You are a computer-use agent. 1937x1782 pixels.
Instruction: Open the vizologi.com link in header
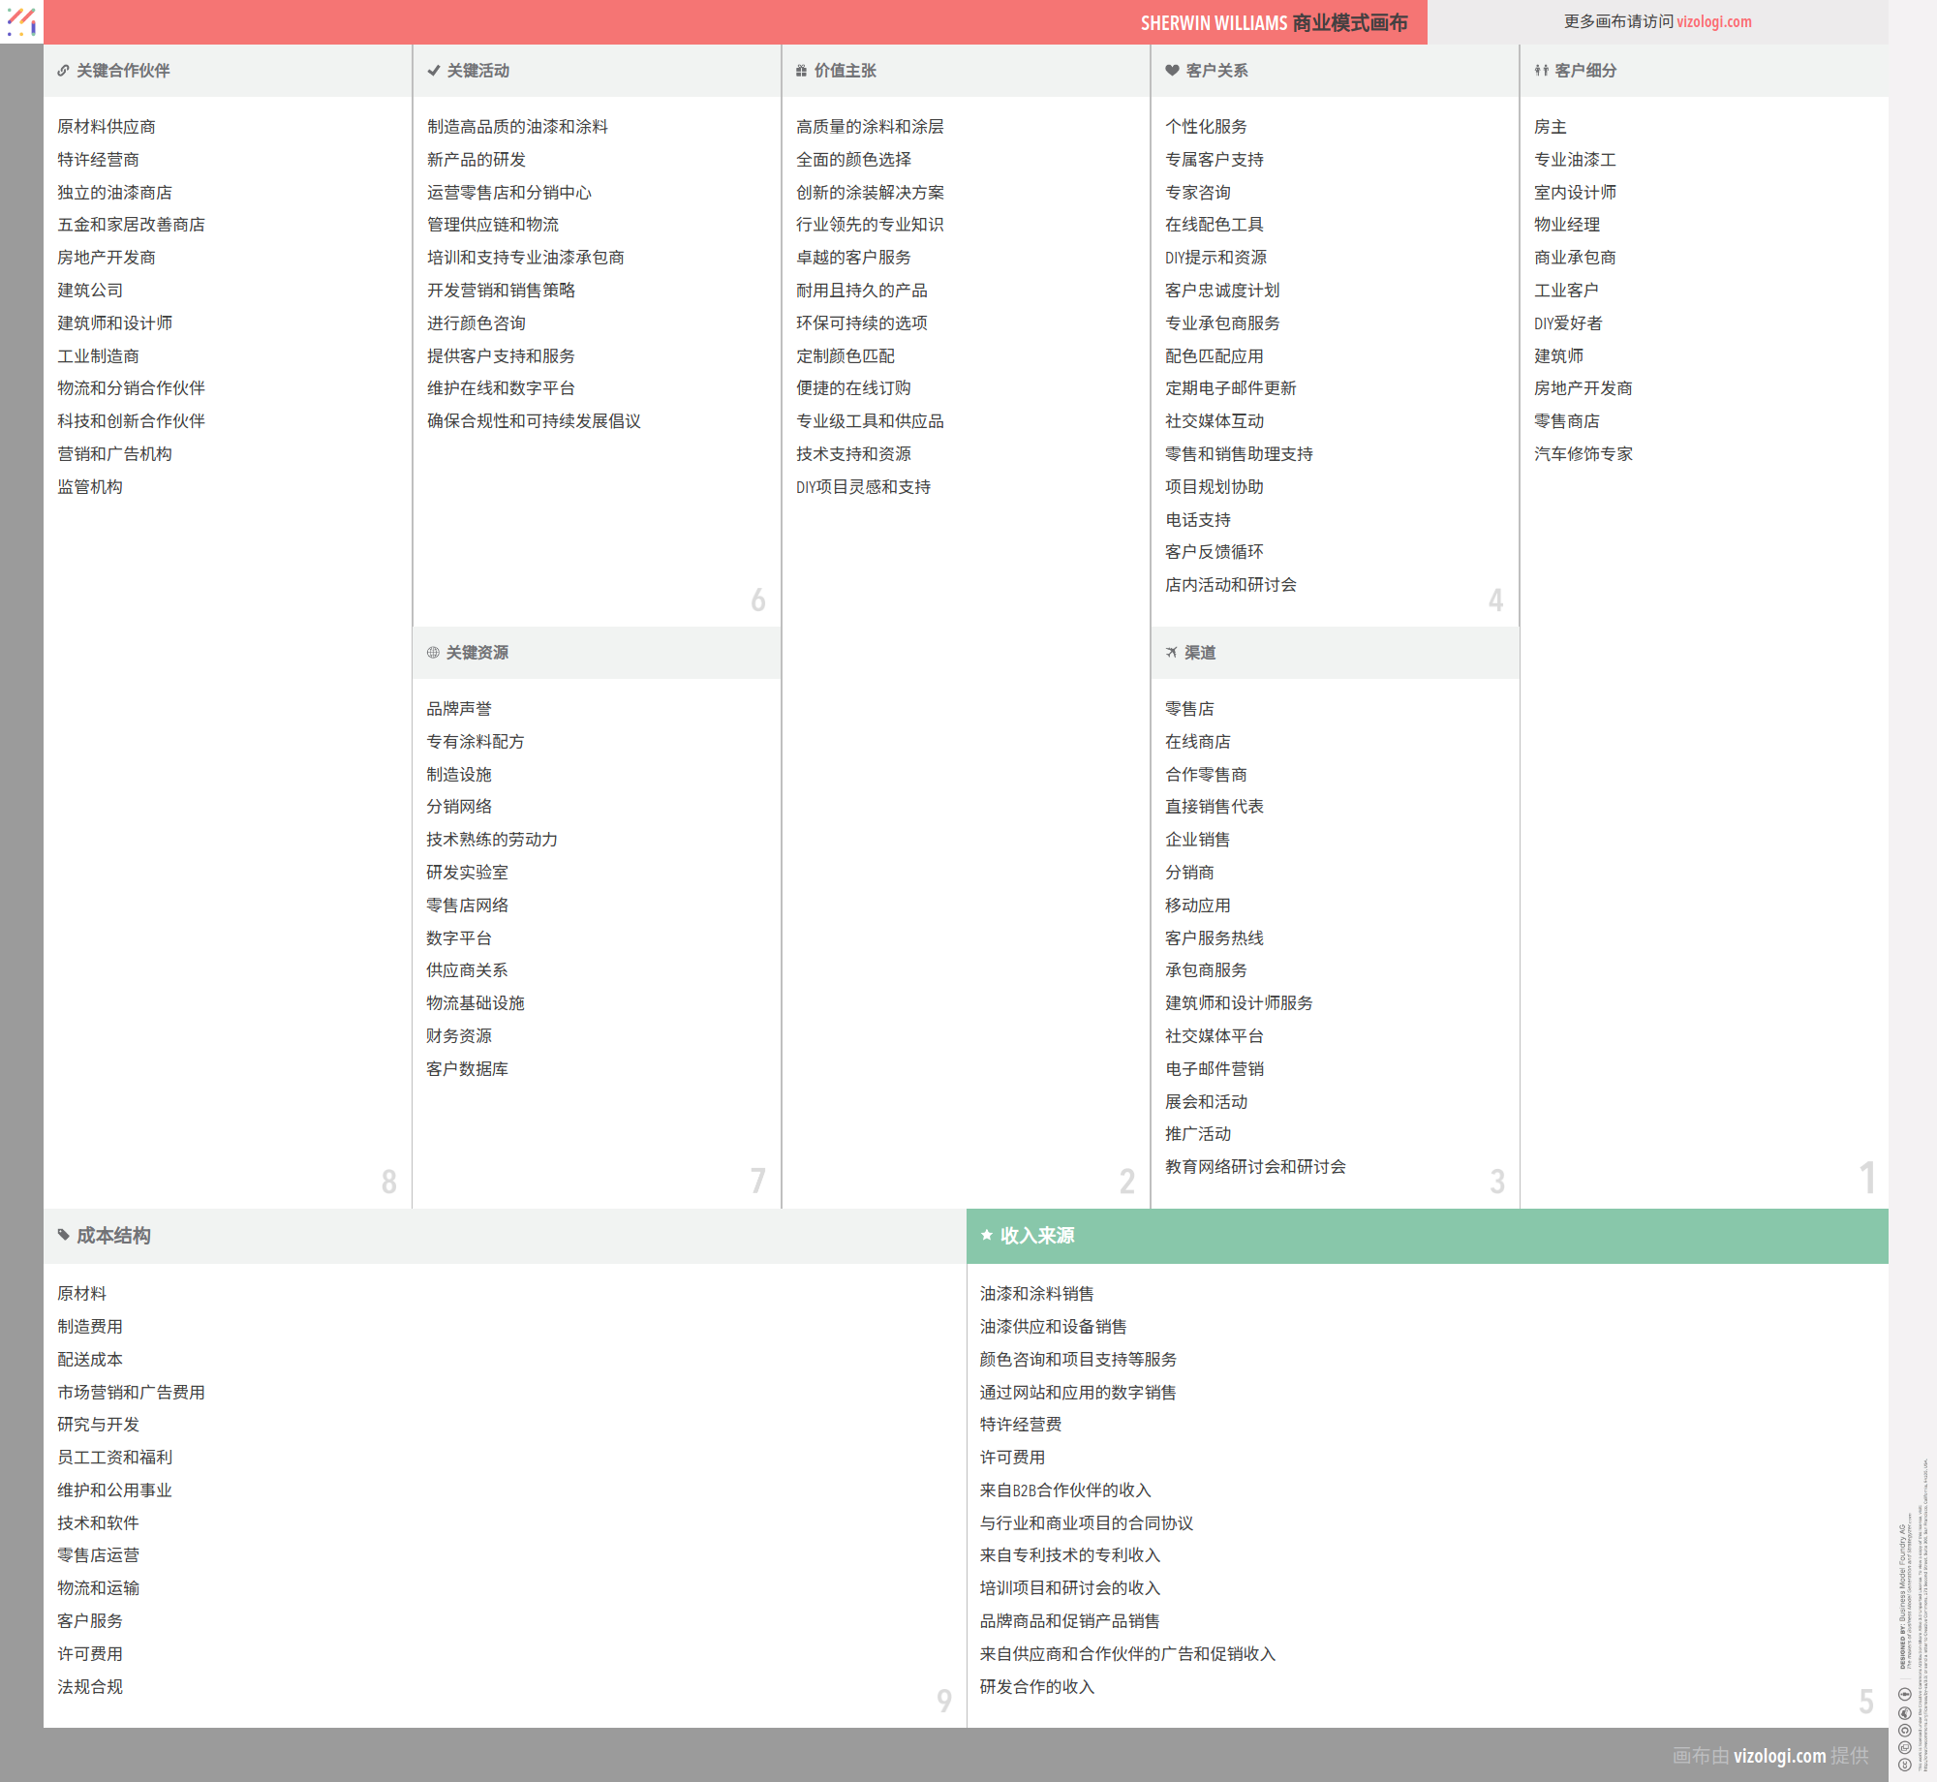click(1713, 21)
